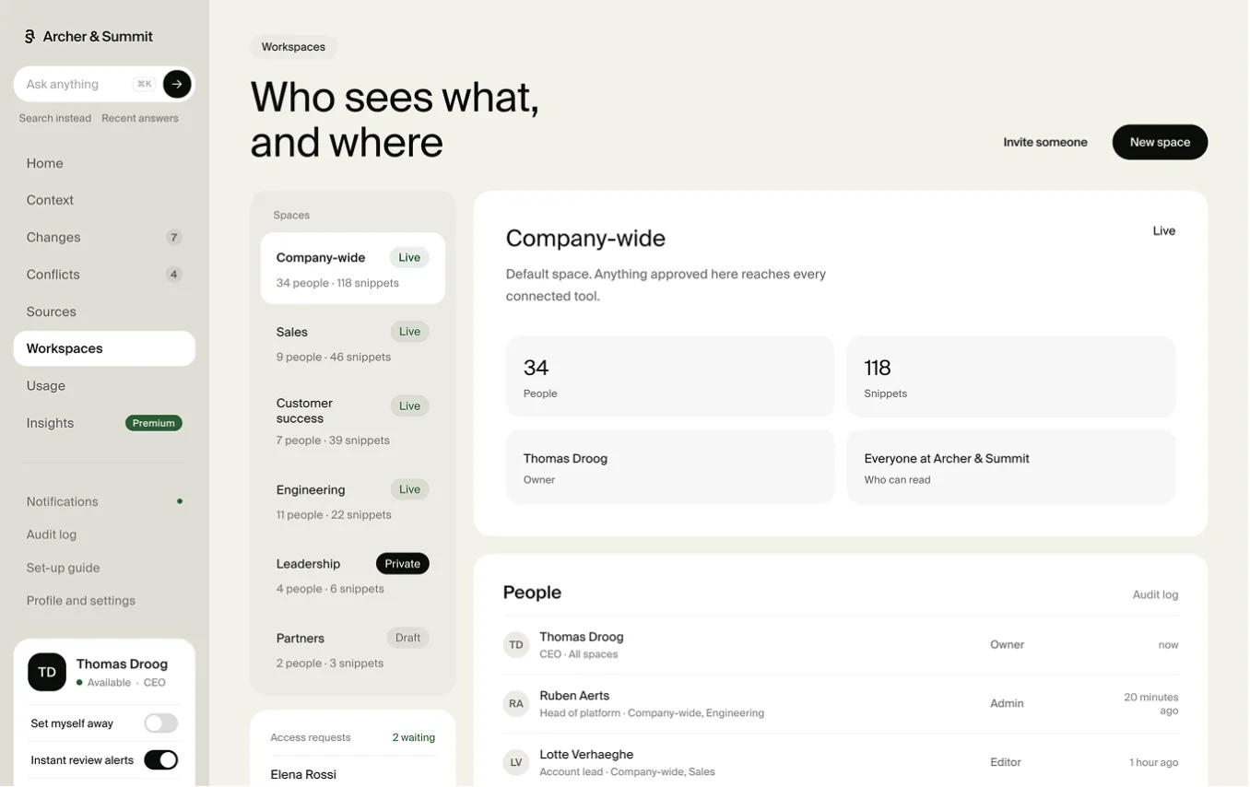This screenshot has width=1250, height=787.
Task: Click the RA avatar for Ruben Aerts
Action: point(516,704)
